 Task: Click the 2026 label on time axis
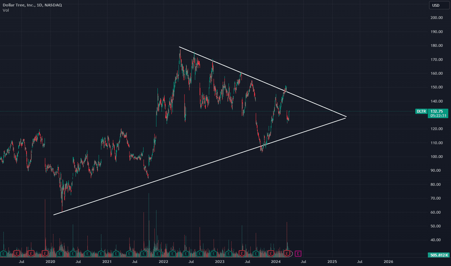pyautogui.click(x=388, y=262)
